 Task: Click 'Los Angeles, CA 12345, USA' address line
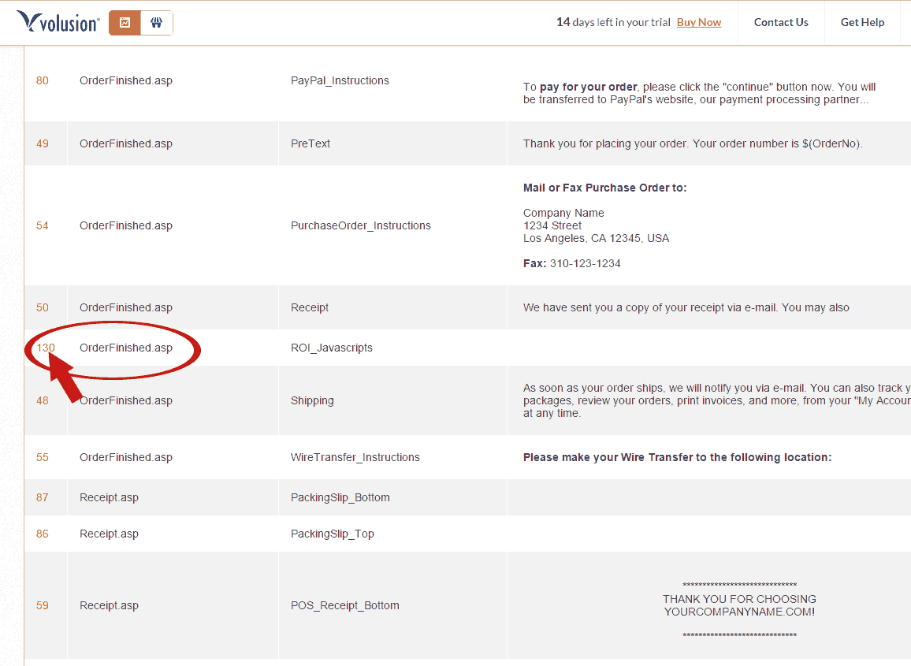tap(596, 238)
